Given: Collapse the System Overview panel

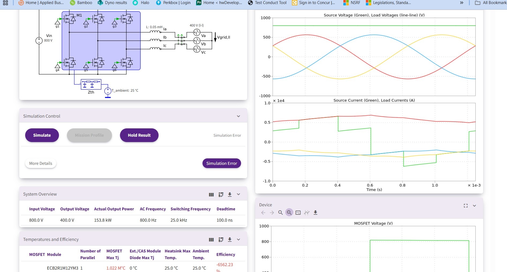Looking at the screenshot, I should tap(238, 194).
